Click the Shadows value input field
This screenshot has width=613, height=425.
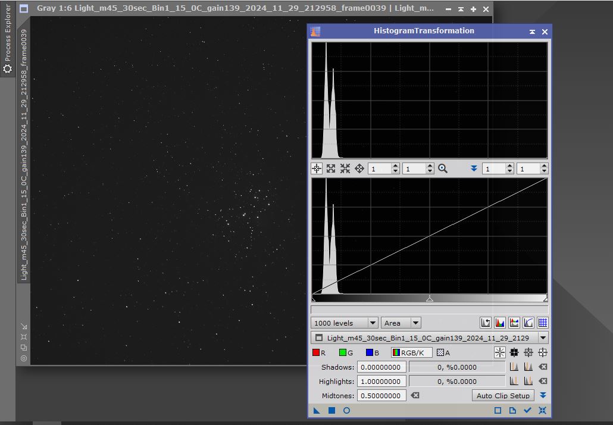point(381,367)
